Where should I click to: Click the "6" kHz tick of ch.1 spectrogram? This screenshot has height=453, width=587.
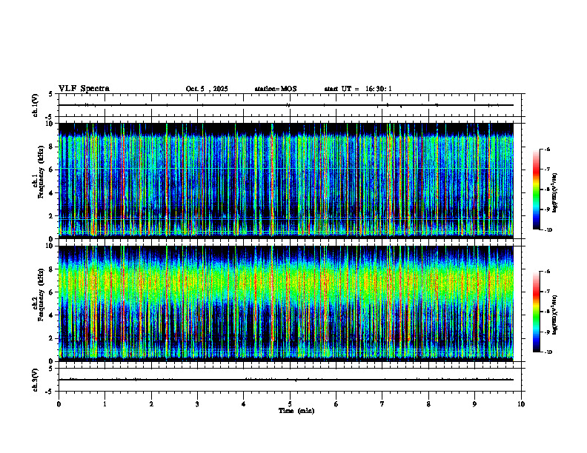pos(51,170)
